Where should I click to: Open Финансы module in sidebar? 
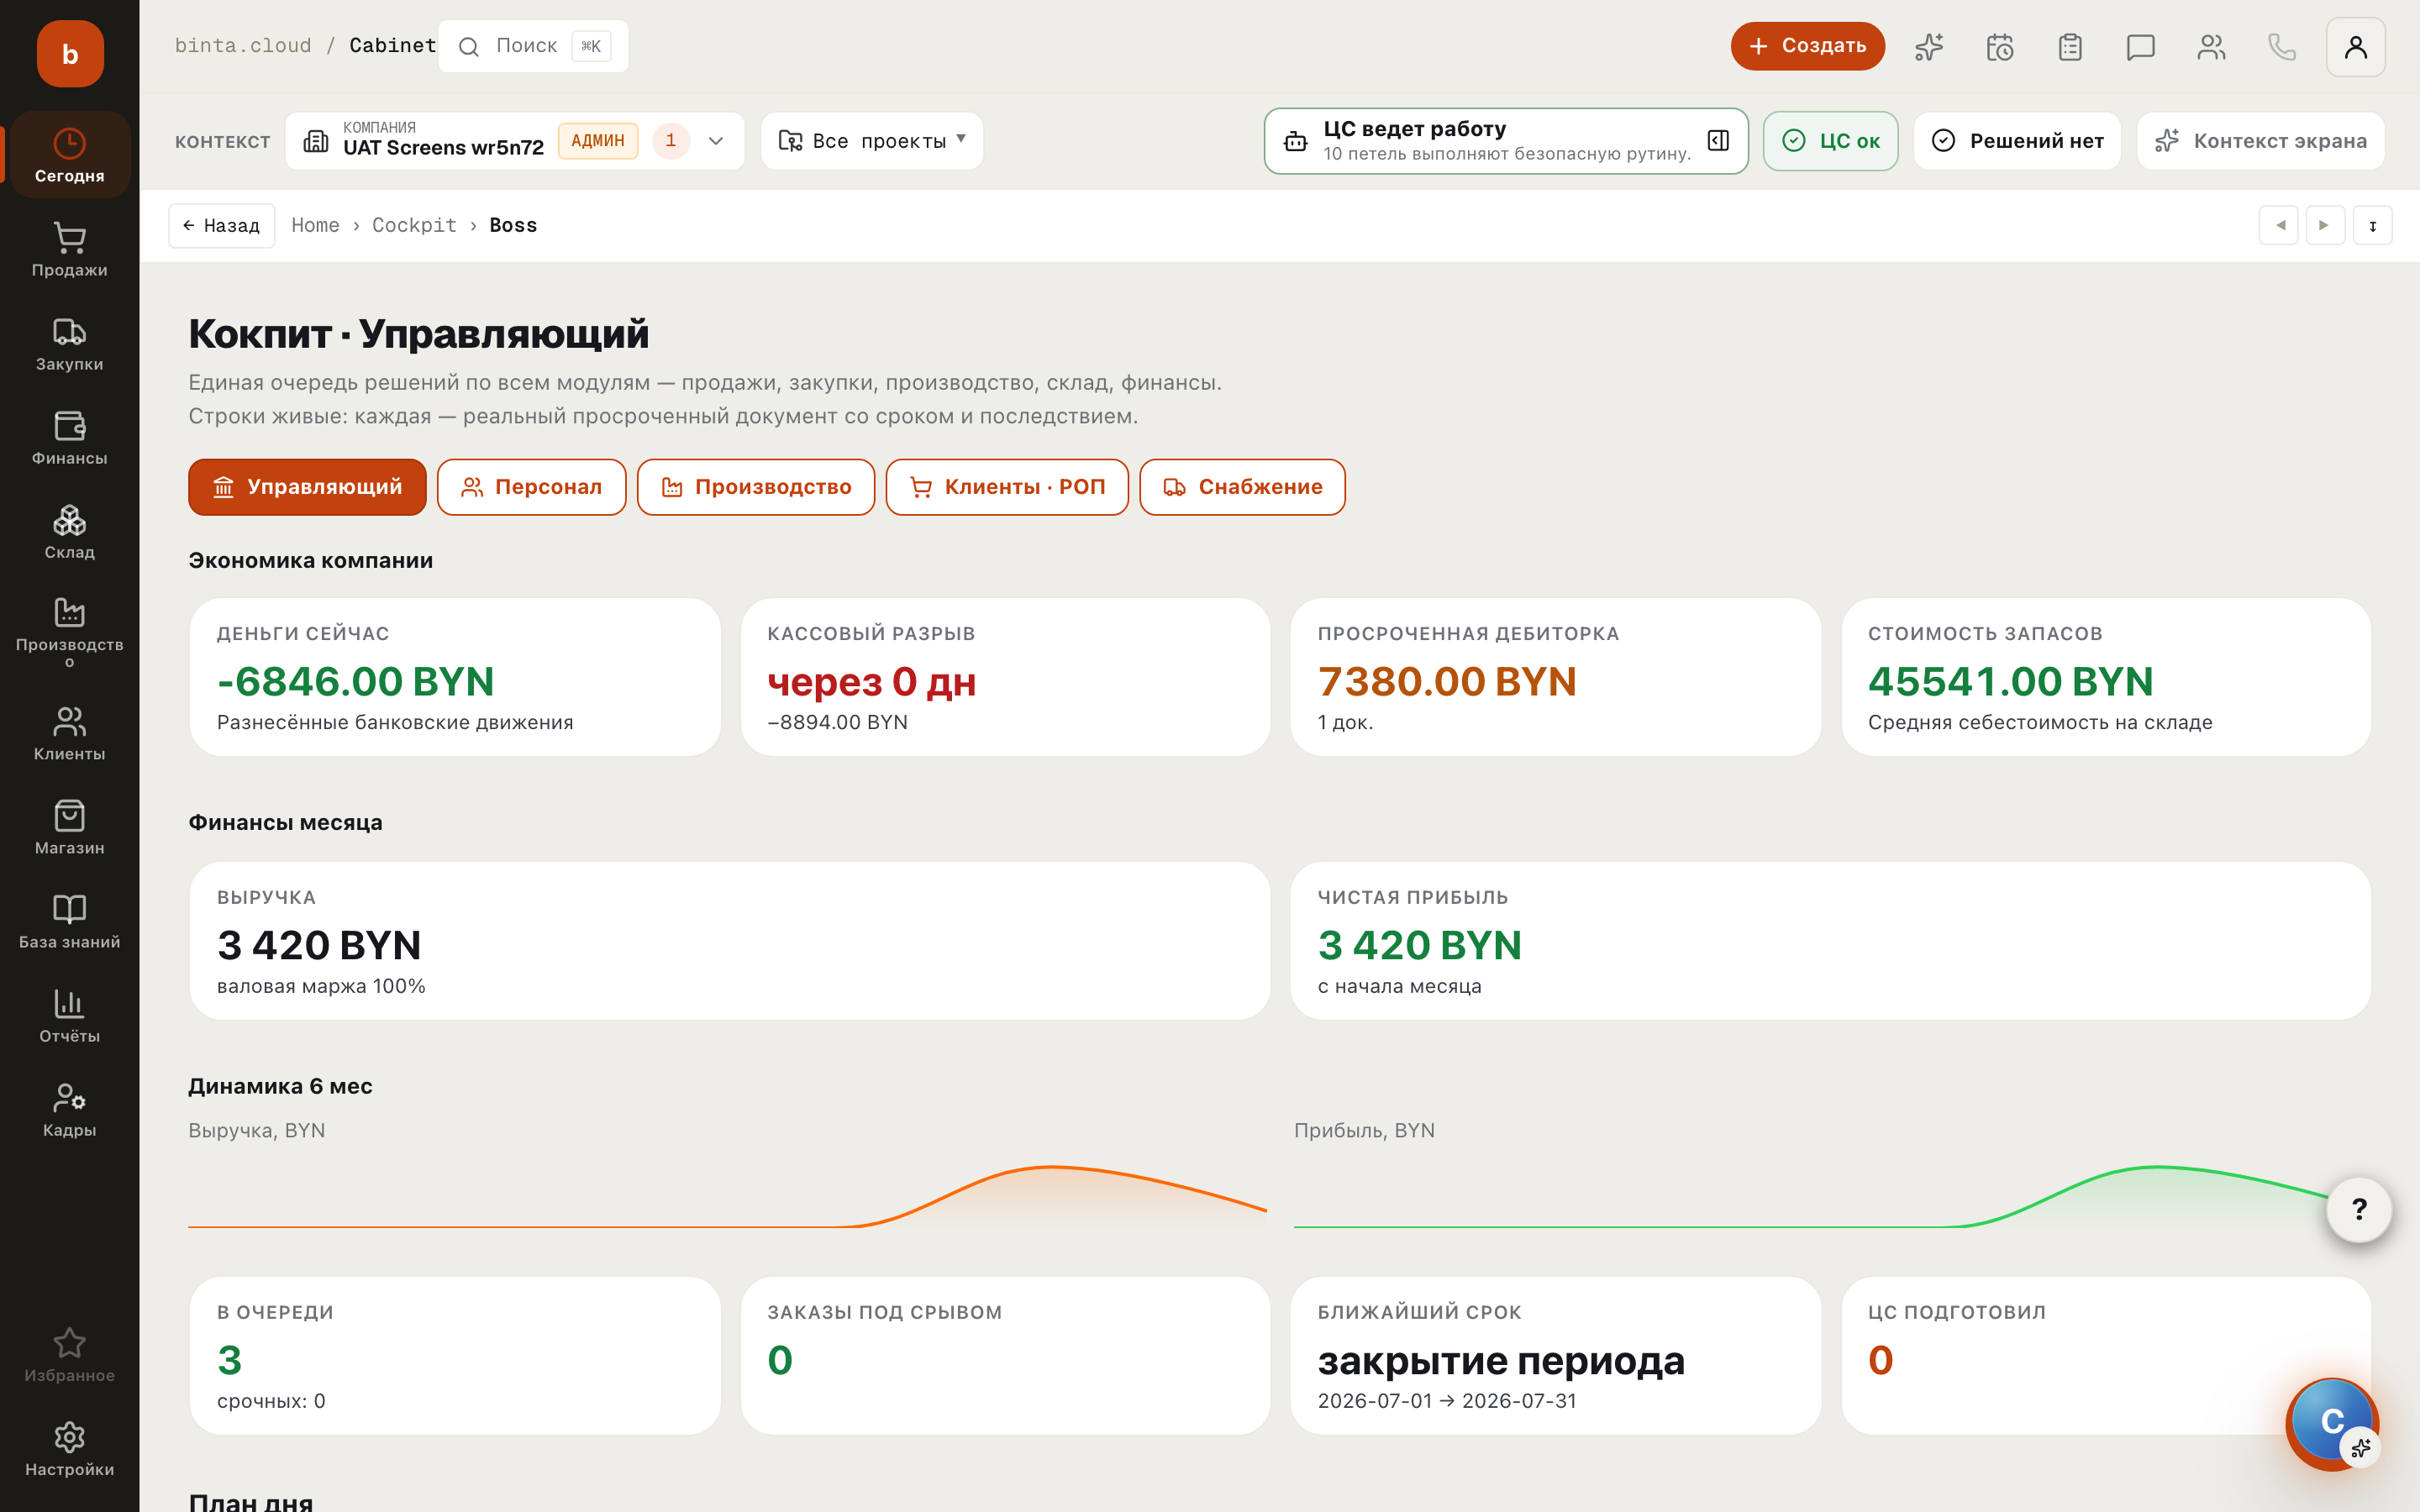(70, 437)
